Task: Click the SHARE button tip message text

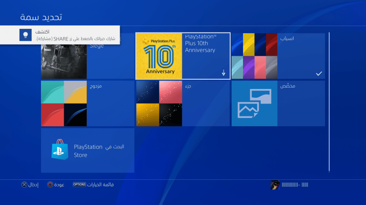Action: (x=75, y=39)
